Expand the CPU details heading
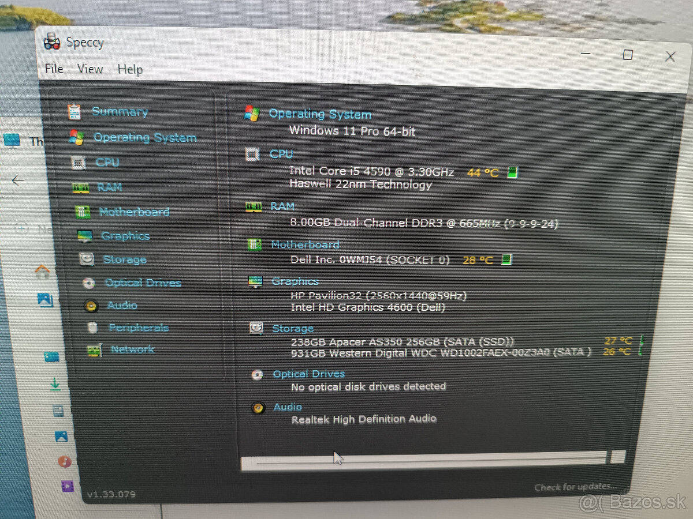693x519 pixels. tap(281, 154)
